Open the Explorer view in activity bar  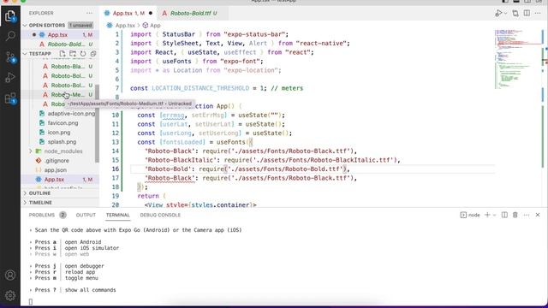pos(10,16)
